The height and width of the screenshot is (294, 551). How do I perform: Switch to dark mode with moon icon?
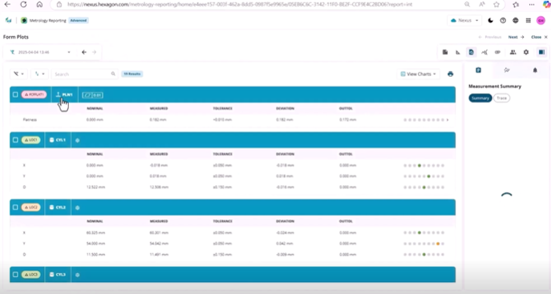491,20
